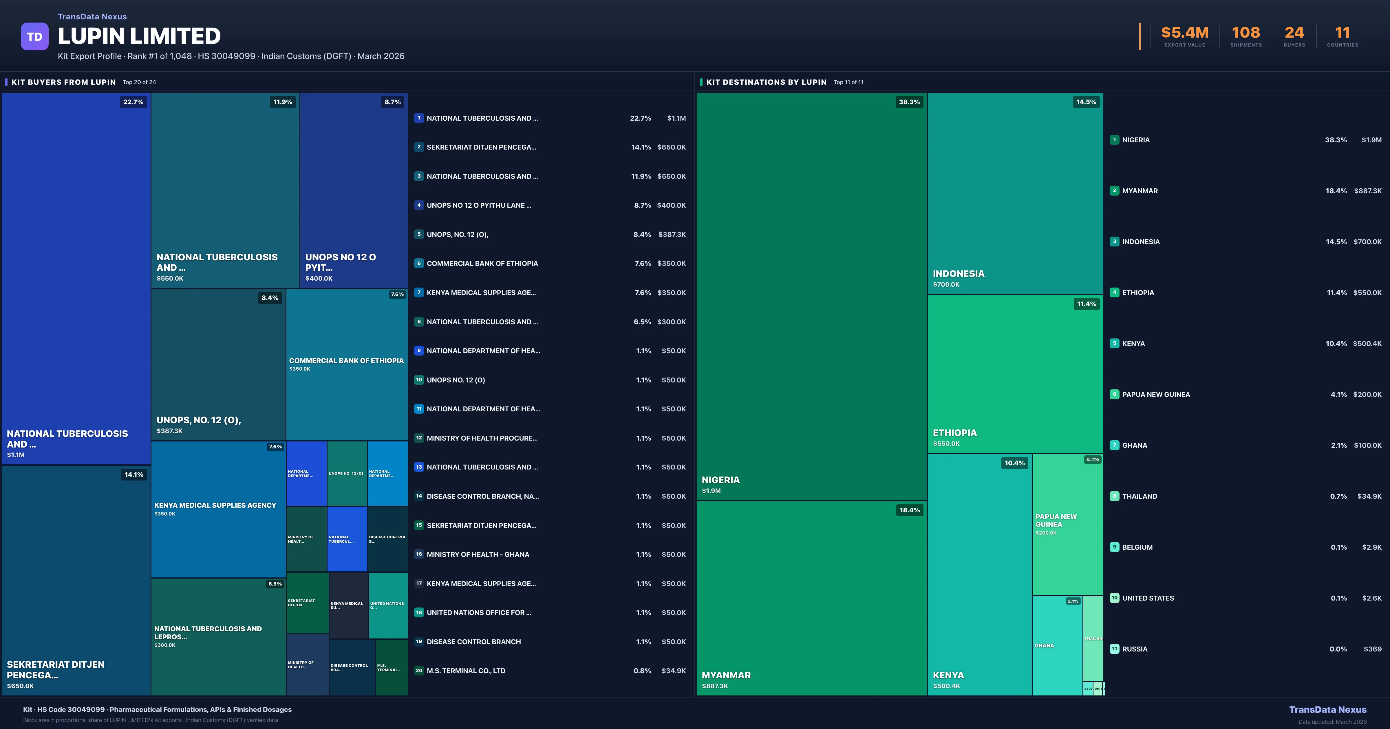Click the orange divider icon near export stats
Image resolution: width=1390 pixels, height=729 pixels.
(x=1140, y=36)
